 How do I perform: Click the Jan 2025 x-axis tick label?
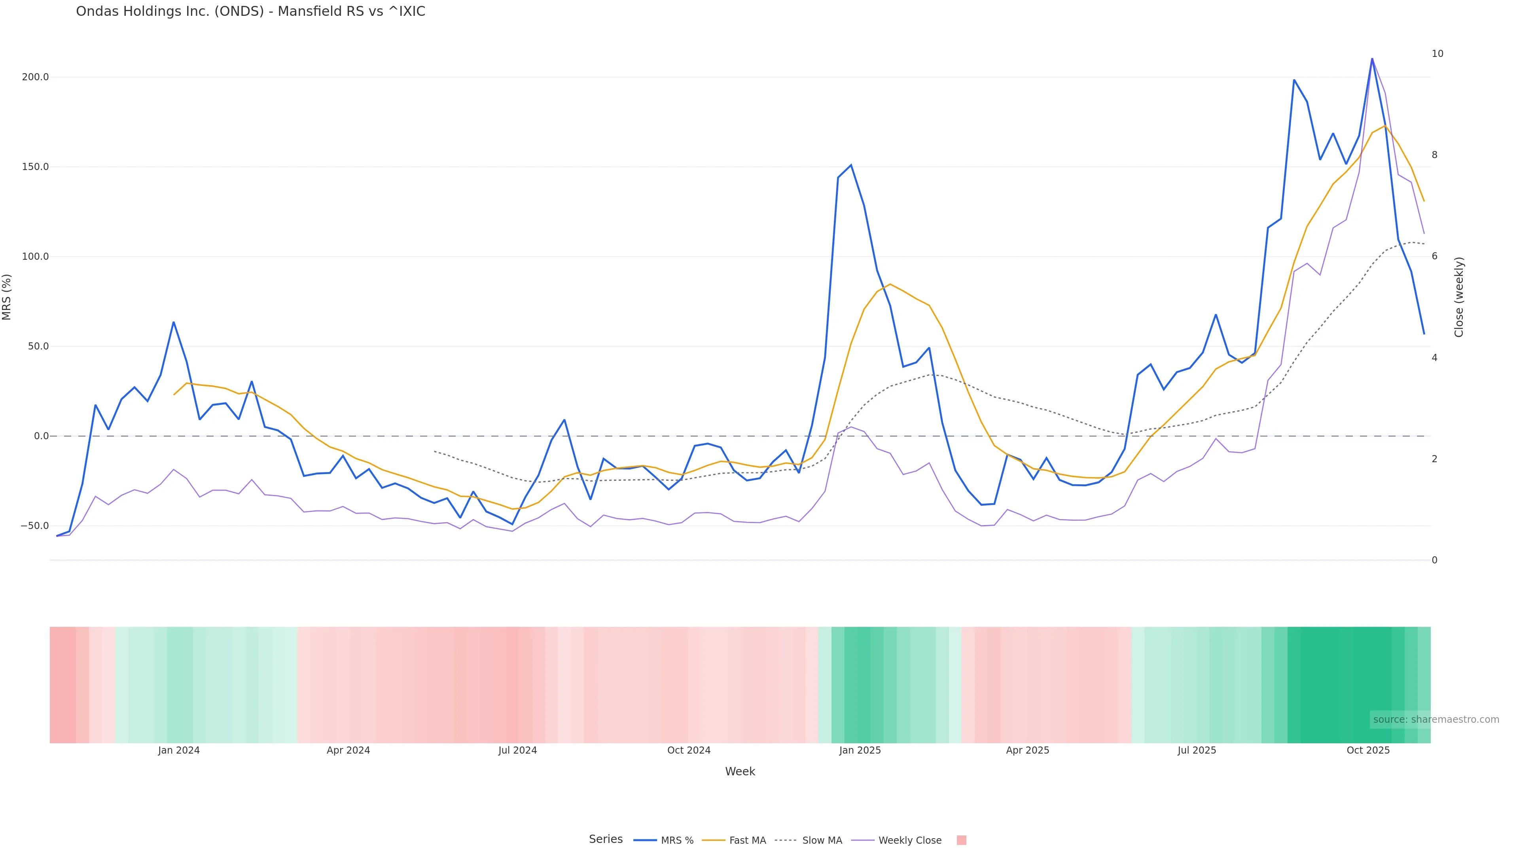pos(860,750)
